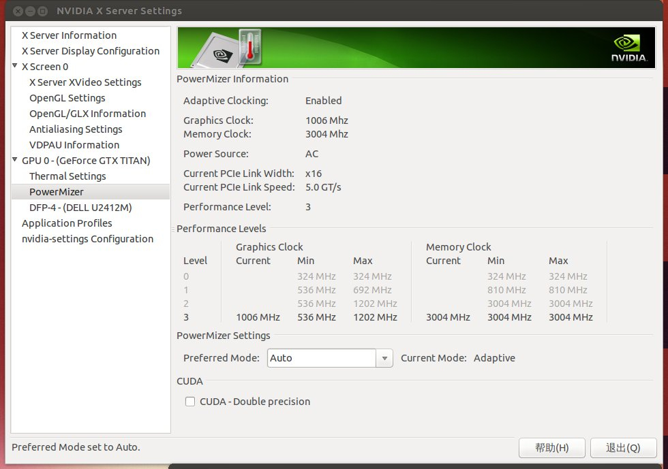Click the PCIe Link Width value x16

(314, 174)
